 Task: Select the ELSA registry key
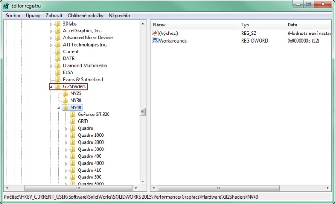pos(68,72)
